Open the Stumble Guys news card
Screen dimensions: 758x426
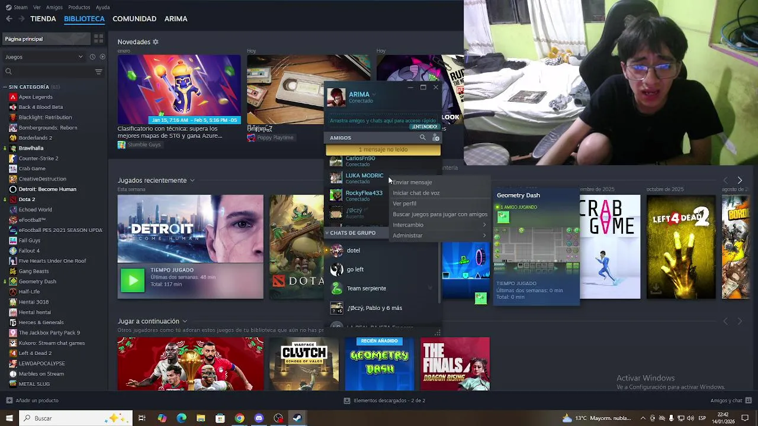(179, 102)
